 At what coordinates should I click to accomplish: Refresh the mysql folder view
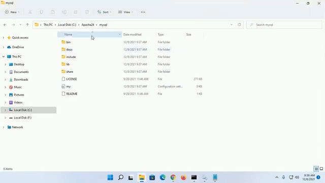tap(239, 24)
